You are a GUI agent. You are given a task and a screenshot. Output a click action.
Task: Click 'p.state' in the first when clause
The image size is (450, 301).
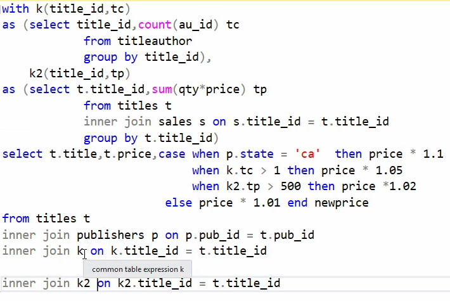[x=250, y=154]
